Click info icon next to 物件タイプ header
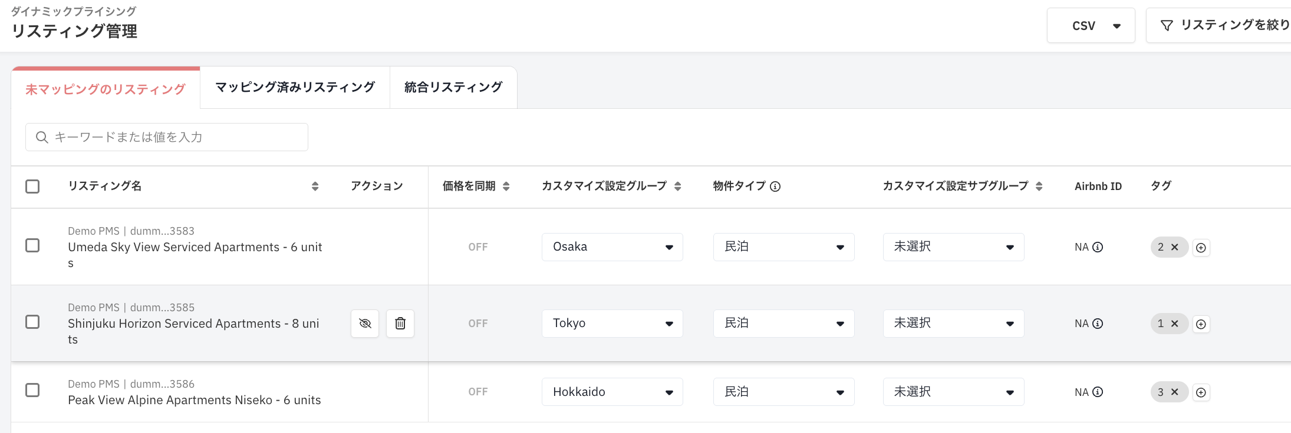 tap(775, 186)
